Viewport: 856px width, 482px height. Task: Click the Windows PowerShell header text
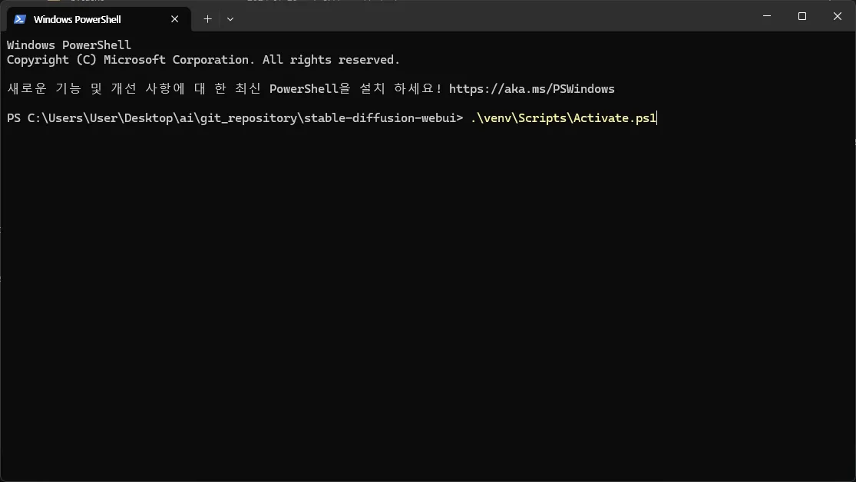point(68,45)
